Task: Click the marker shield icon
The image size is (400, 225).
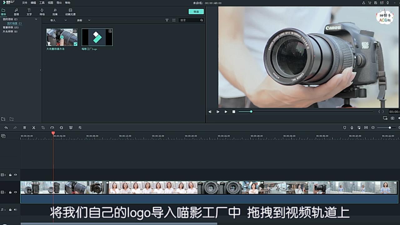Action: click(345, 127)
